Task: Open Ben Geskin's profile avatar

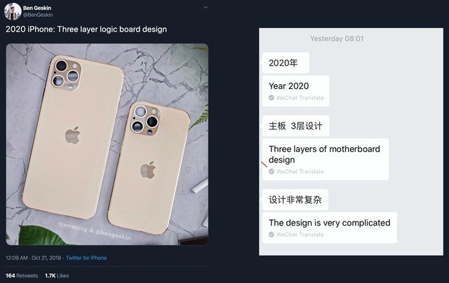Action: click(x=13, y=11)
